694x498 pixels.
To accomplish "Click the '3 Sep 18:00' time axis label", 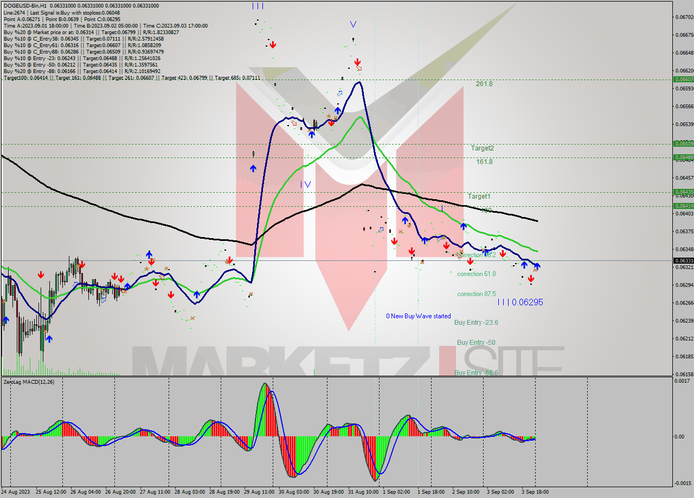I will [x=536, y=492].
